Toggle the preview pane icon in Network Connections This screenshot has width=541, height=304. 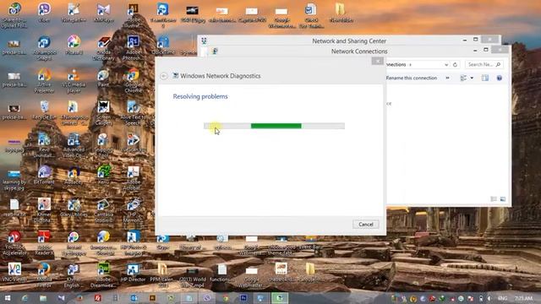(485, 78)
